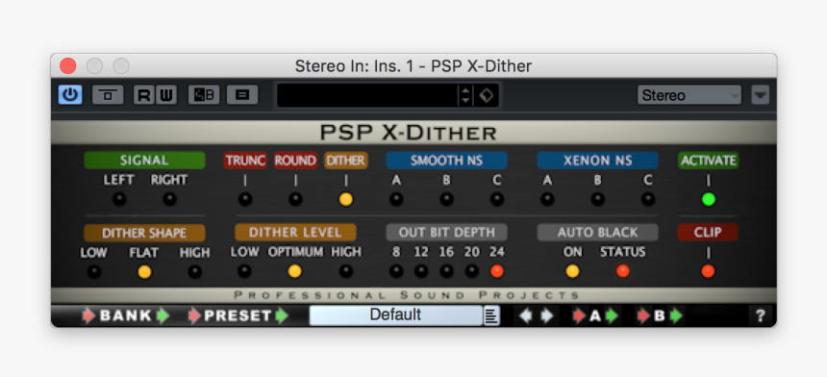Open the preset management diamond icon

tap(487, 95)
